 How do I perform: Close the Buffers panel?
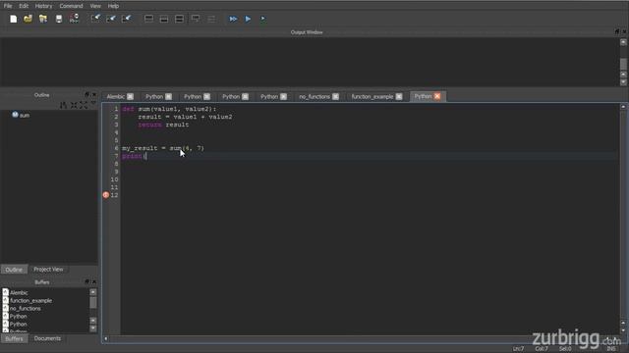pyautogui.click(x=94, y=281)
